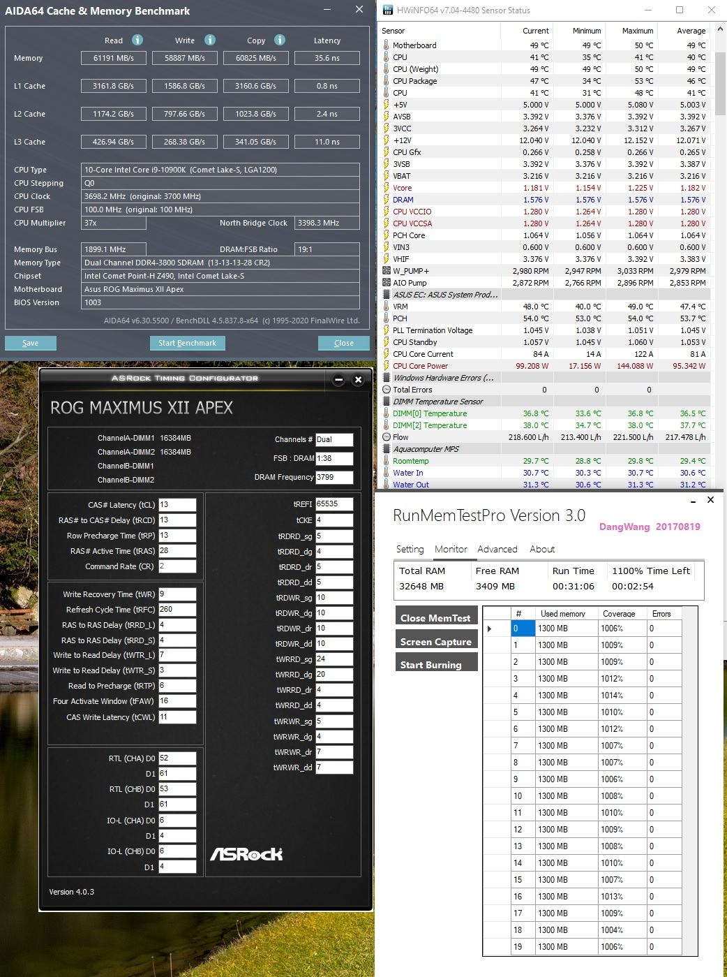Click the CPU Core Power sensor icon
This screenshot has width=727, height=977.
[x=387, y=366]
